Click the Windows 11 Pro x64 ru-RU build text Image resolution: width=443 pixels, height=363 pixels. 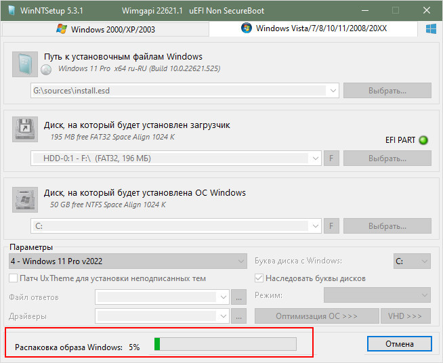click(140, 68)
